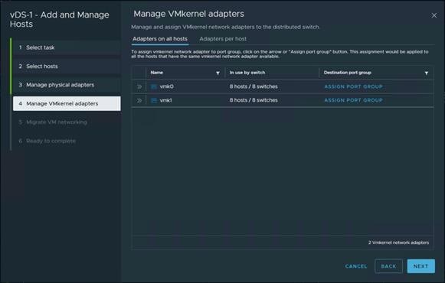
Task: Open the Destination port group filter icon
Action: [x=427, y=73]
